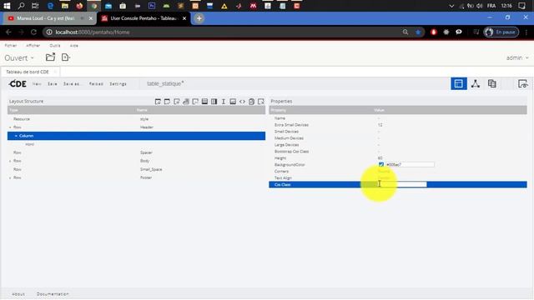Viewport: 534px width, 300px height.
Task: Click the zoom magnifier in address bar
Action: (x=406, y=32)
